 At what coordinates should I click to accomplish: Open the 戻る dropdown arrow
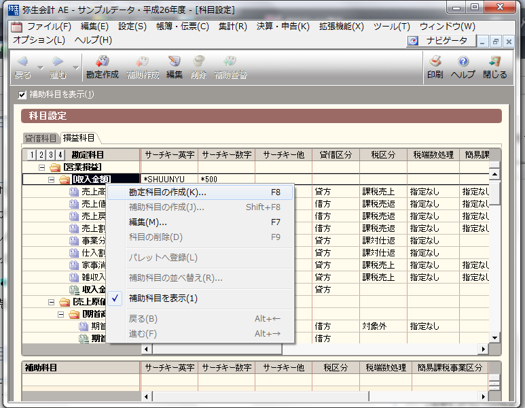[40, 67]
